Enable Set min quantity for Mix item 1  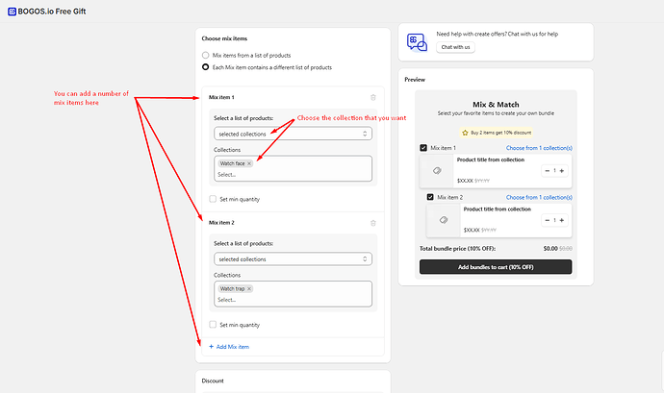214,199
